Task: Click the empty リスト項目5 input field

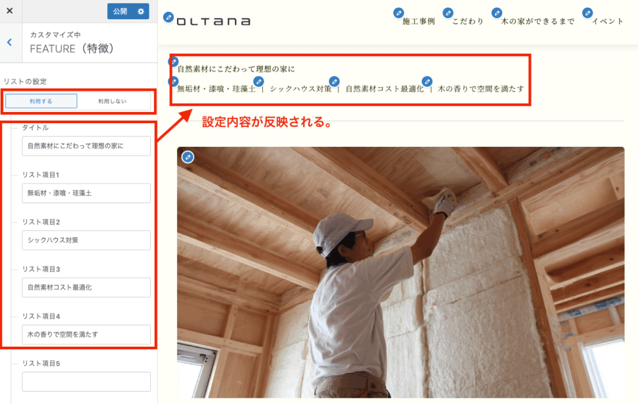Action: coord(86,382)
